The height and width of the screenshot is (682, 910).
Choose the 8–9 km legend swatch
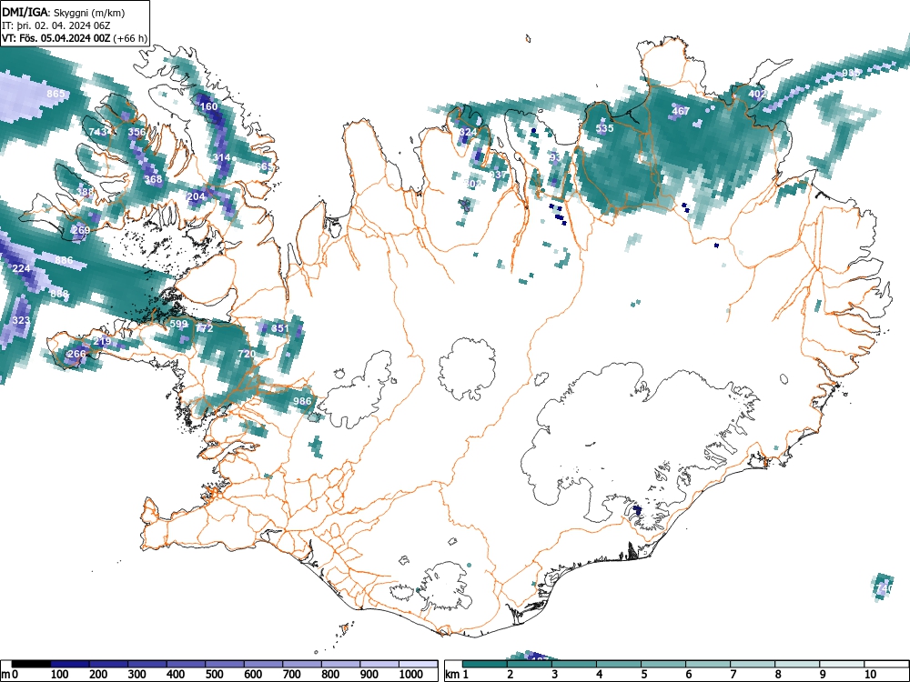pyautogui.click(x=797, y=664)
